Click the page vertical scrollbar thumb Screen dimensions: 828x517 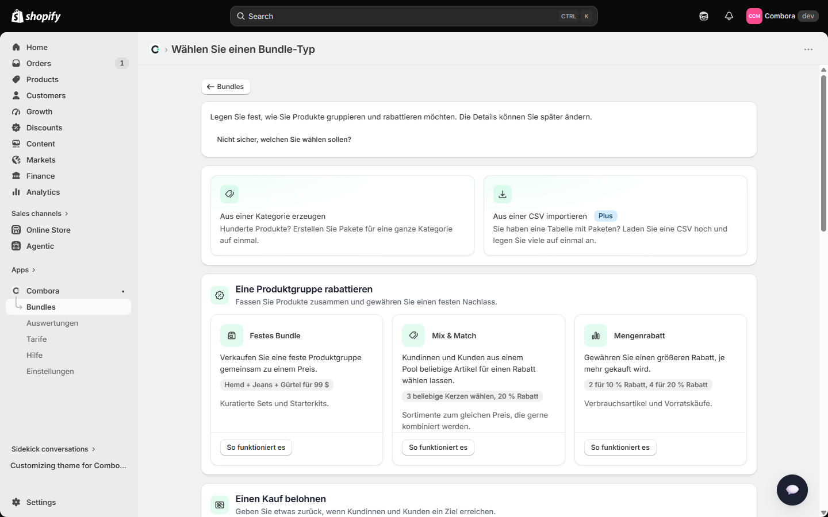pos(823,153)
